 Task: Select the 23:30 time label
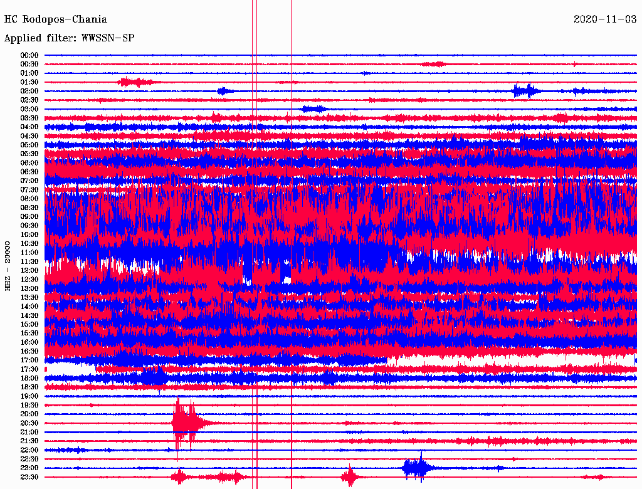pos(29,477)
